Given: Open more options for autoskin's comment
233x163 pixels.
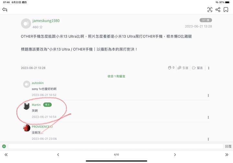Looking at the screenshot, I should (208, 95).
